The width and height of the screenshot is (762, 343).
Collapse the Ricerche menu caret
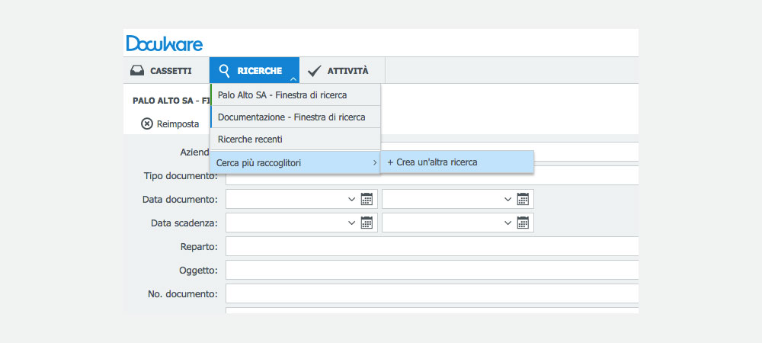click(x=293, y=79)
